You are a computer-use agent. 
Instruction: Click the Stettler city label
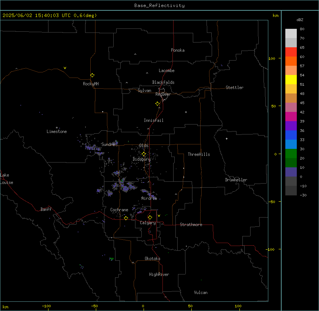coord(235,88)
